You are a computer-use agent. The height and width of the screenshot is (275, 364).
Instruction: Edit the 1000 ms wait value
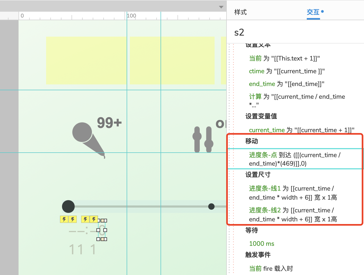tap(262, 244)
